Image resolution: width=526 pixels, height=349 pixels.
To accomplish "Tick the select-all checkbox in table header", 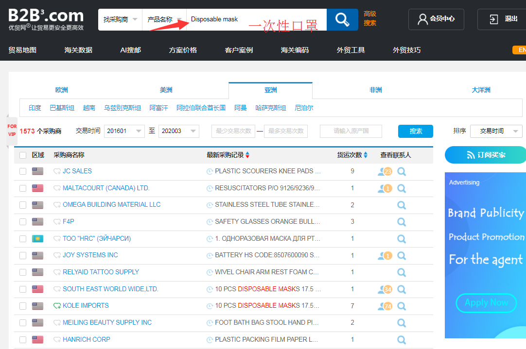I will [23, 155].
